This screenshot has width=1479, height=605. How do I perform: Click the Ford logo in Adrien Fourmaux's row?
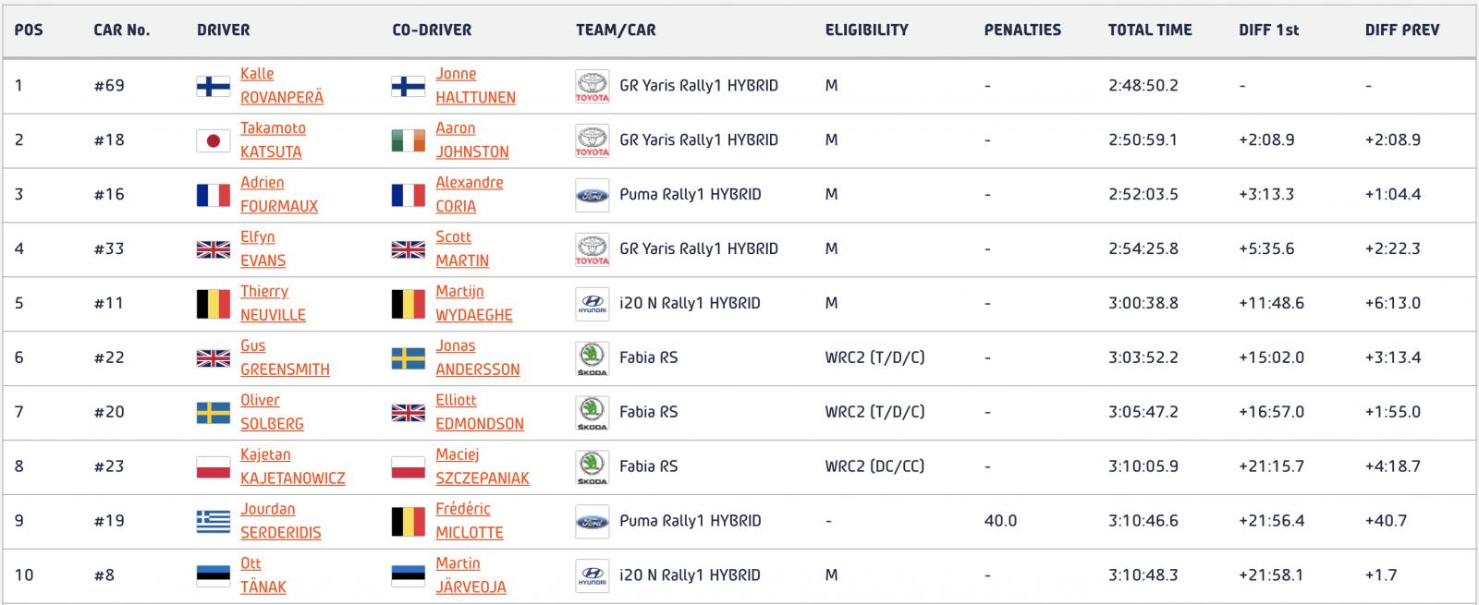(x=593, y=195)
